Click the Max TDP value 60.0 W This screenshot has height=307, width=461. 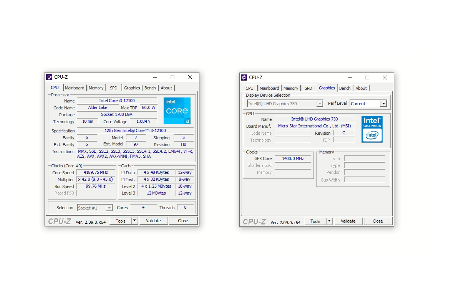149,107
